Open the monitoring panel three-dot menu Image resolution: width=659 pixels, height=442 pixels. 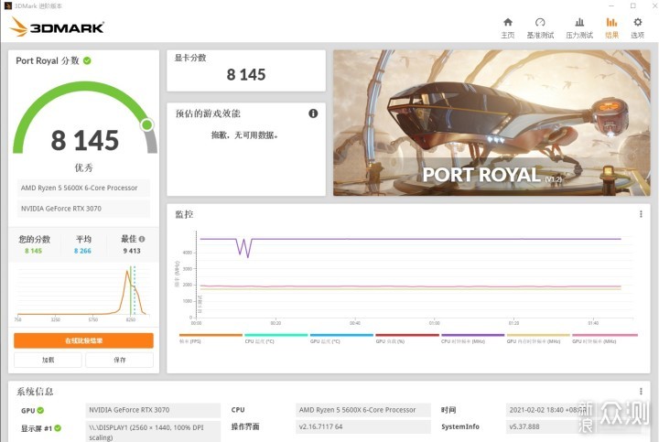pos(641,214)
